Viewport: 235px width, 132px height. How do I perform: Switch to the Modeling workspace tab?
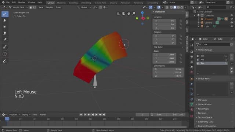61,3
